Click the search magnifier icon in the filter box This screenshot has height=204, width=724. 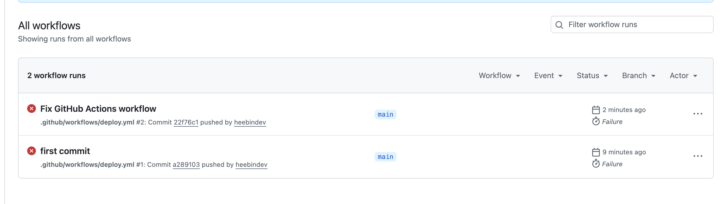tap(559, 25)
